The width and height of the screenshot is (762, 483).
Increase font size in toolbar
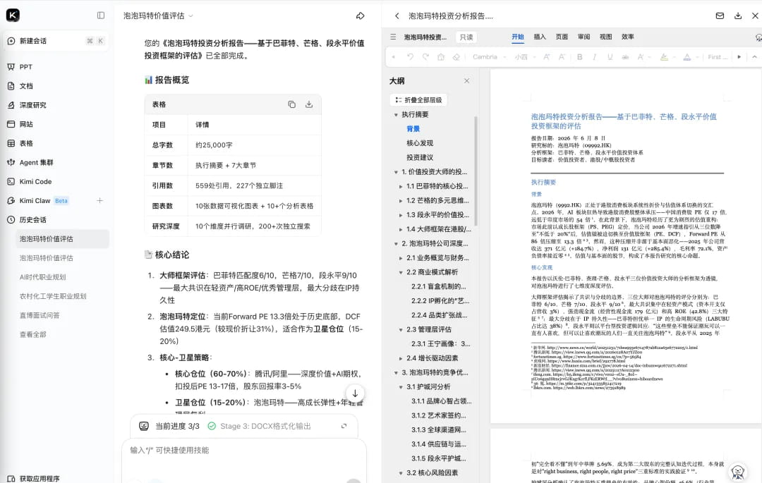[x=547, y=57]
